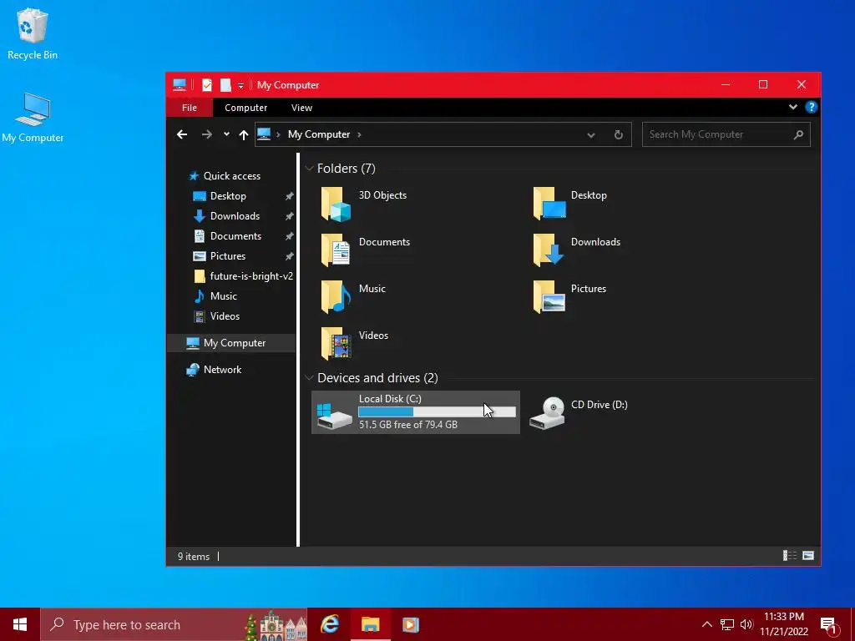Open the Recycle Bin desktop icon
The image size is (855, 641).
[x=33, y=33]
